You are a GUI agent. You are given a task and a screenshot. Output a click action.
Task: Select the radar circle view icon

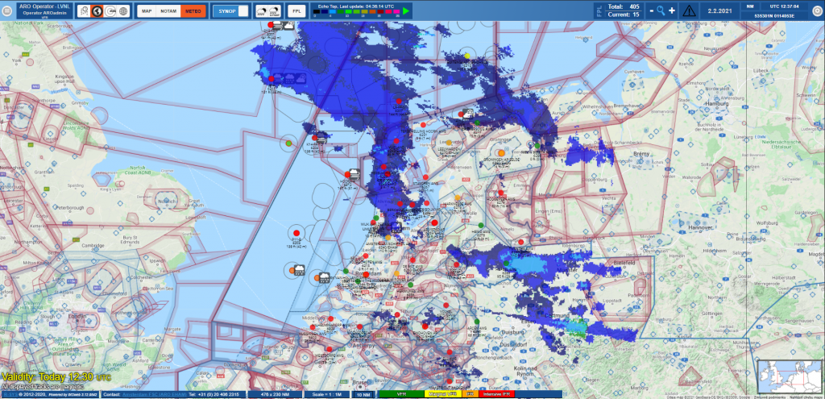(x=110, y=11)
